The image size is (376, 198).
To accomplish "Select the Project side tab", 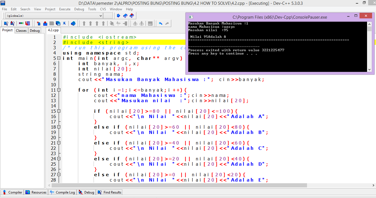I will click(8, 30).
